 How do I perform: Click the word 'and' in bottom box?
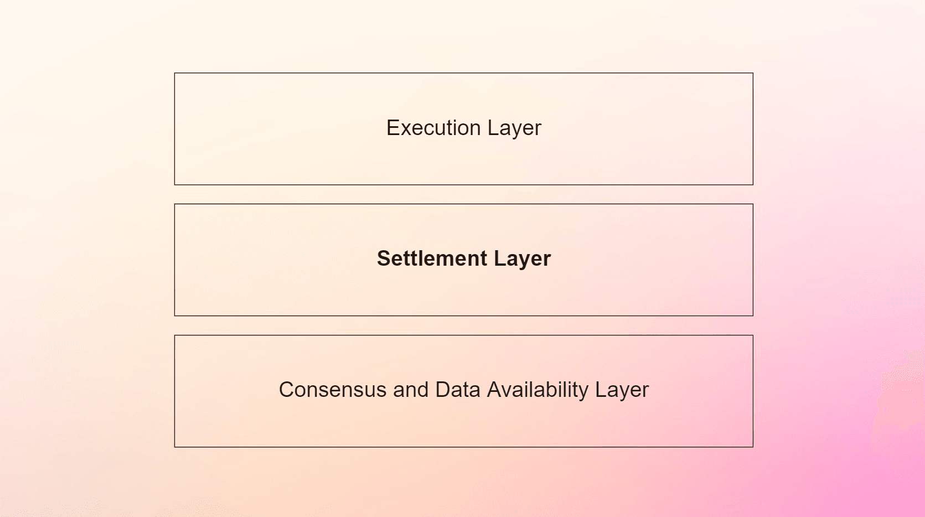point(411,390)
